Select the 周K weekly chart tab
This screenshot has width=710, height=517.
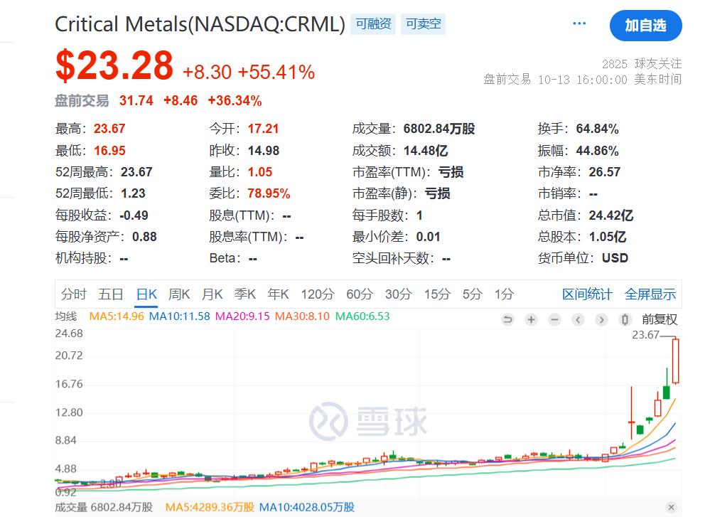click(x=179, y=294)
